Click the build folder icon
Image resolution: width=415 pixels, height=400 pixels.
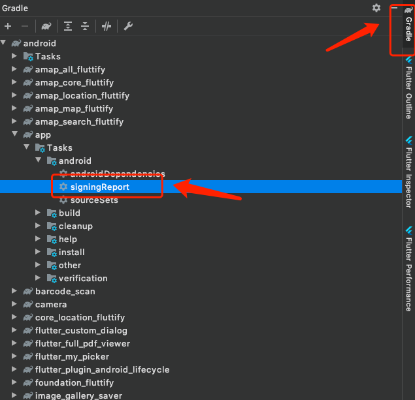(52, 213)
